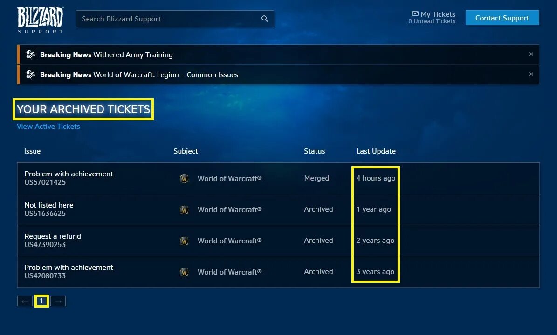
Task: Click the '2 years ago' timestamp
Action: 376,241
